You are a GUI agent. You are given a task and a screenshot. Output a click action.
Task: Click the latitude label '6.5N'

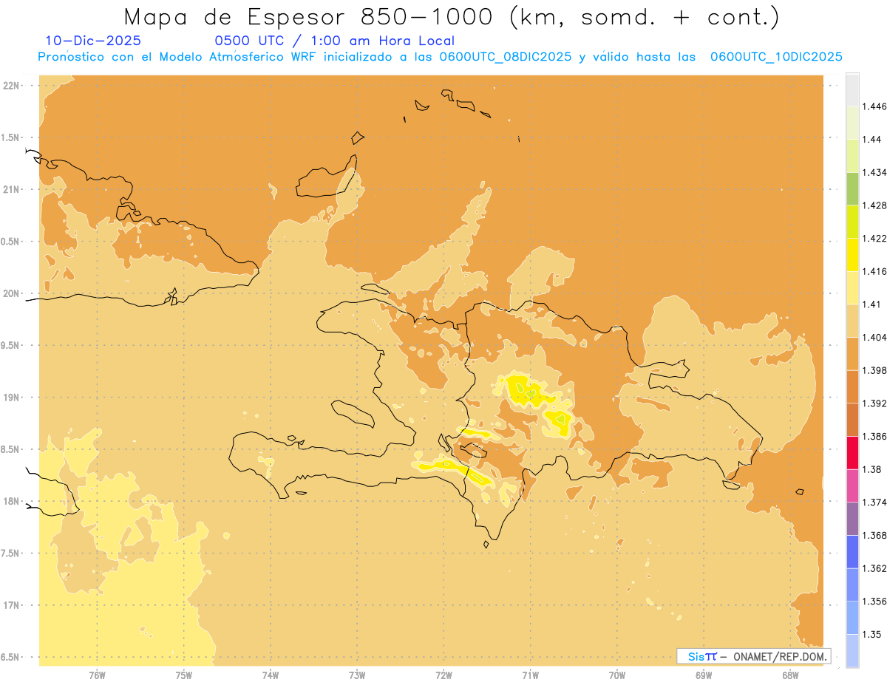(11, 657)
